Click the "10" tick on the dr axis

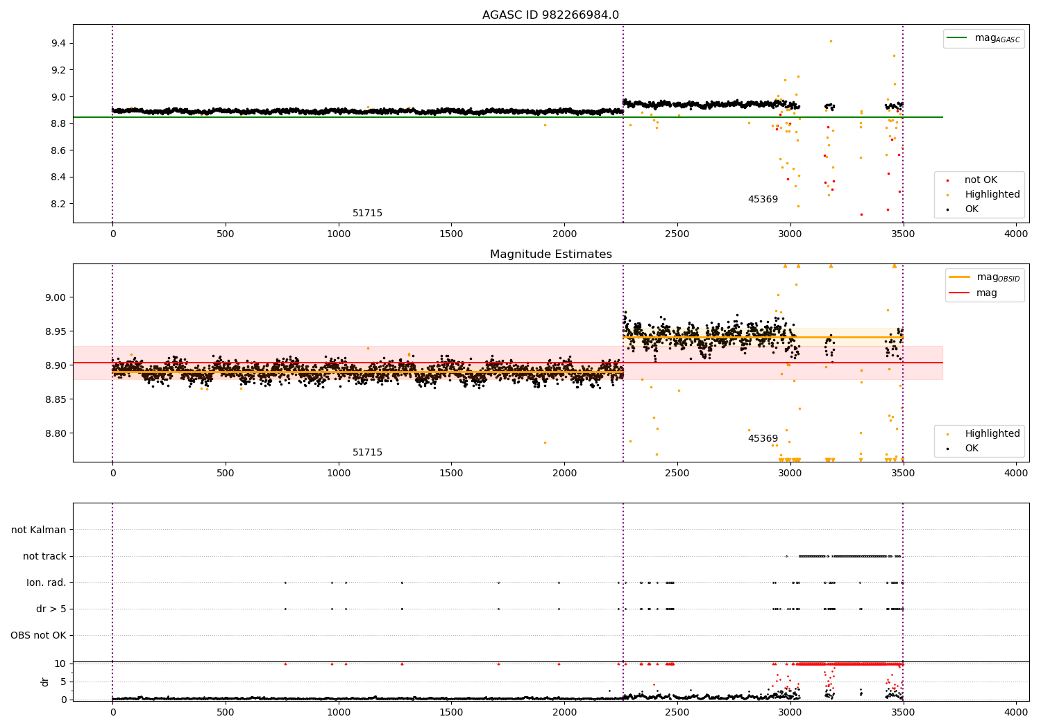coord(61,664)
